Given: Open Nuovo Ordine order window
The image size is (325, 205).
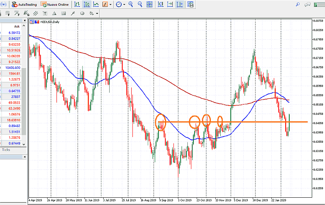Looking at the screenshot, I should 56,4.
